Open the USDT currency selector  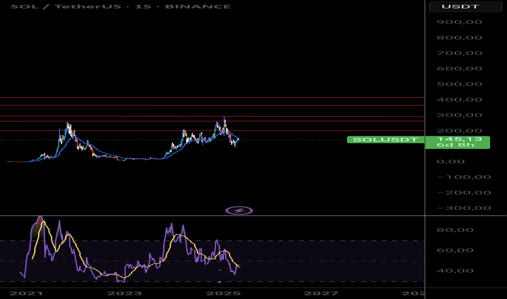(465, 7)
